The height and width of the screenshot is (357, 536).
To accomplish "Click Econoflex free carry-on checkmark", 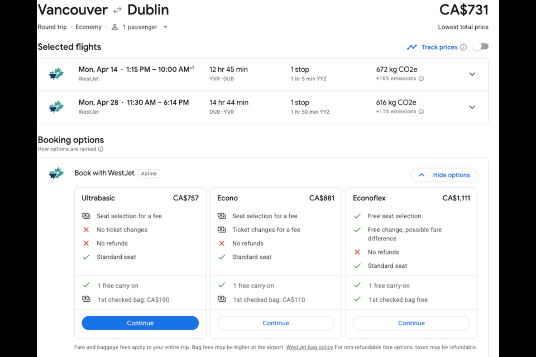I will (357, 285).
